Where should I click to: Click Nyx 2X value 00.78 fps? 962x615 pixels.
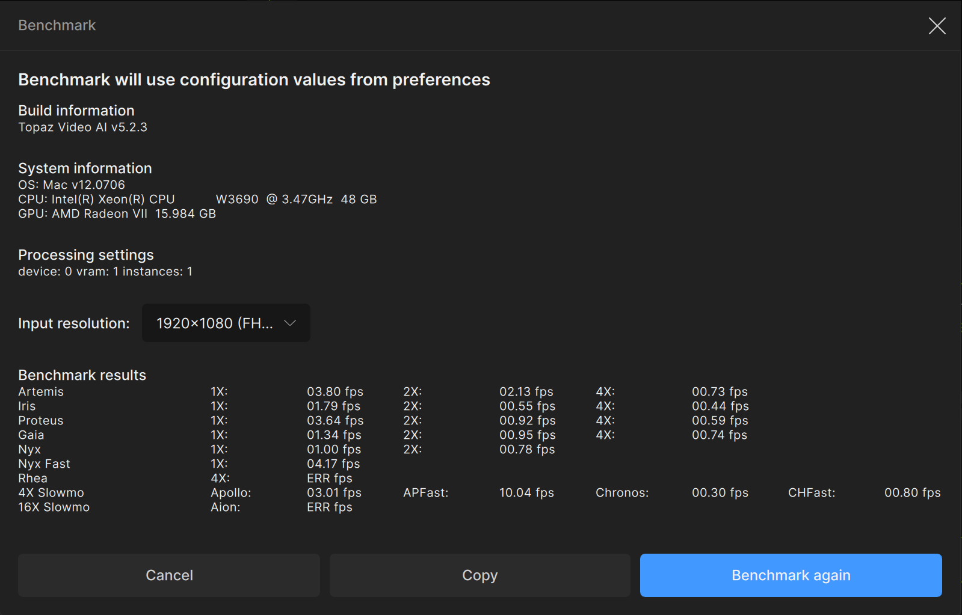[527, 450]
